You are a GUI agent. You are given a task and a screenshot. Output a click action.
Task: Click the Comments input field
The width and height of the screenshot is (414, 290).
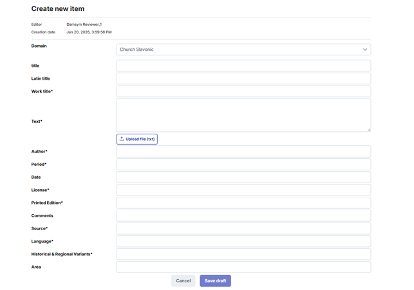(x=243, y=216)
